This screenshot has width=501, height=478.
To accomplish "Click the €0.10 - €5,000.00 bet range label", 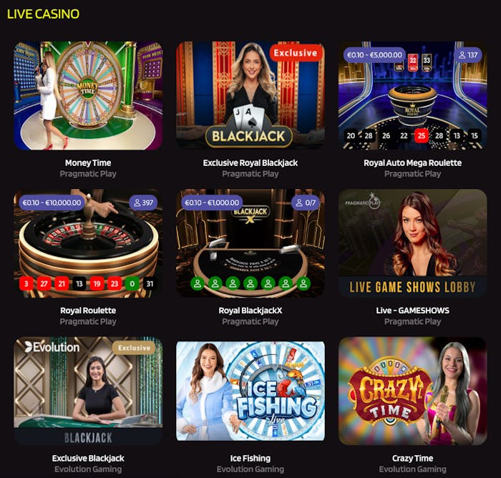I will [x=374, y=55].
